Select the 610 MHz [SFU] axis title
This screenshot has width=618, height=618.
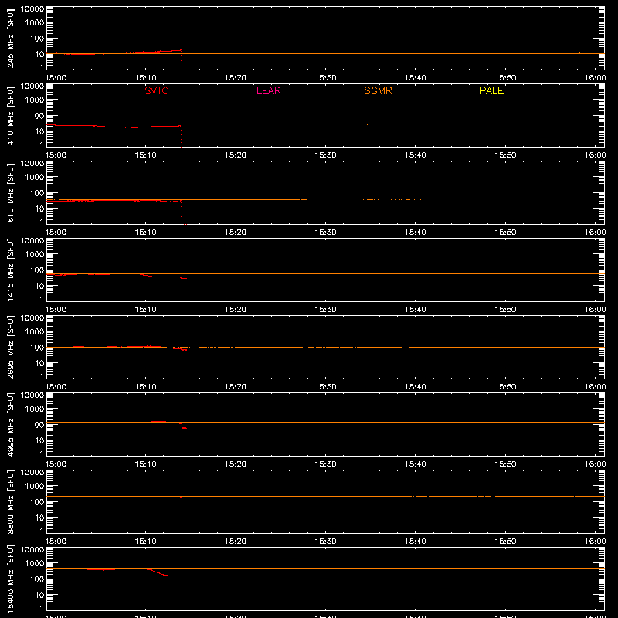[x=11, y=192]
